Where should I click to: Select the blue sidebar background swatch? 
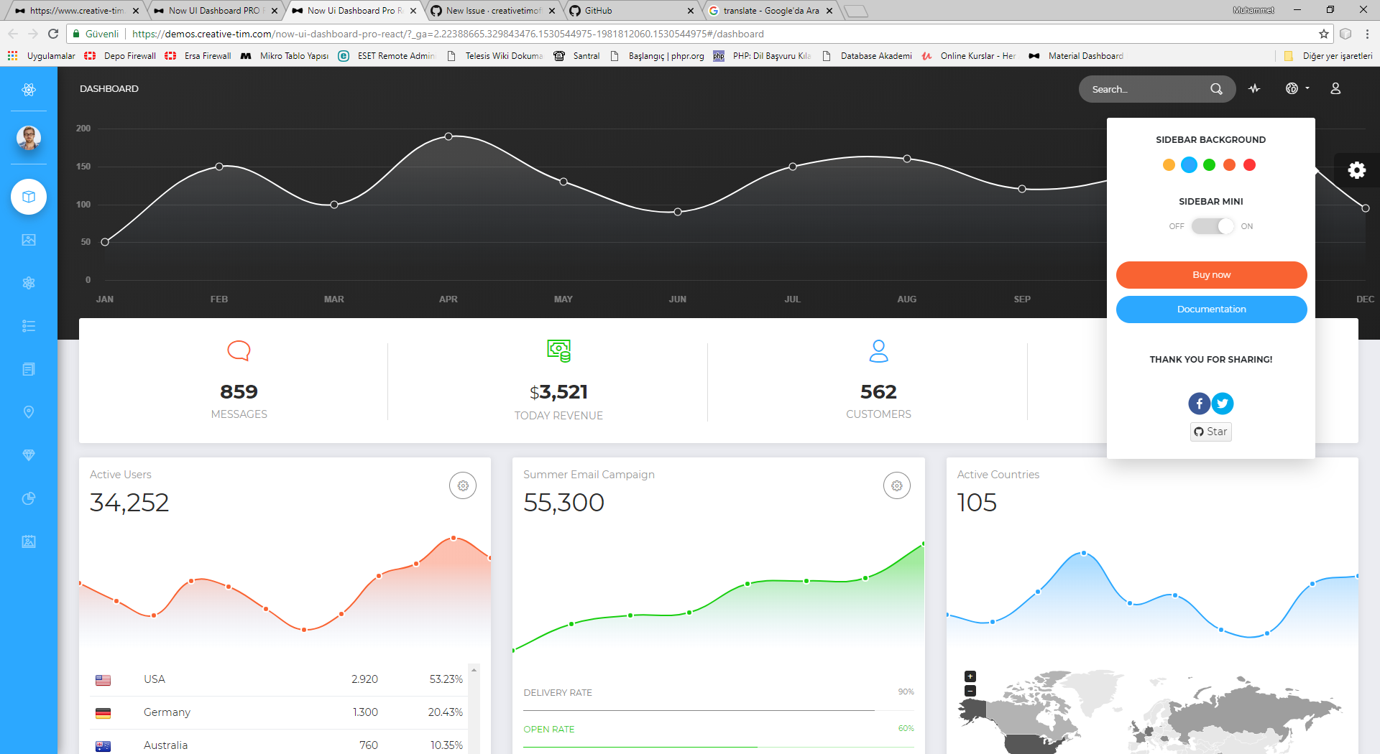(1189, 164)
